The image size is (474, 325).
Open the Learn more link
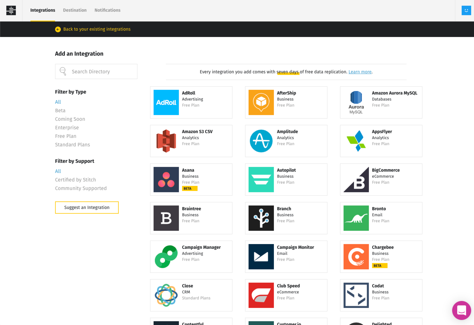click(360, 72)
